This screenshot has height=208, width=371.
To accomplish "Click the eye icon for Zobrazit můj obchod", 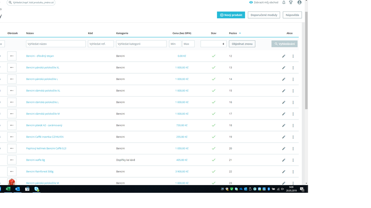I will click(x=251, y=2).
